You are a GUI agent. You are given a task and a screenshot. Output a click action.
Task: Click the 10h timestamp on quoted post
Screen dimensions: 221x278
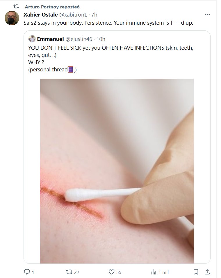point(101,39)
